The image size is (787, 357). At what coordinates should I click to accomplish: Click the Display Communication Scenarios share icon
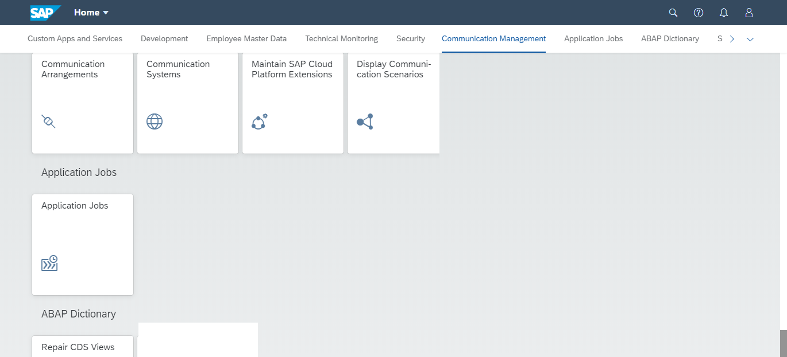(x=365, y=121)
